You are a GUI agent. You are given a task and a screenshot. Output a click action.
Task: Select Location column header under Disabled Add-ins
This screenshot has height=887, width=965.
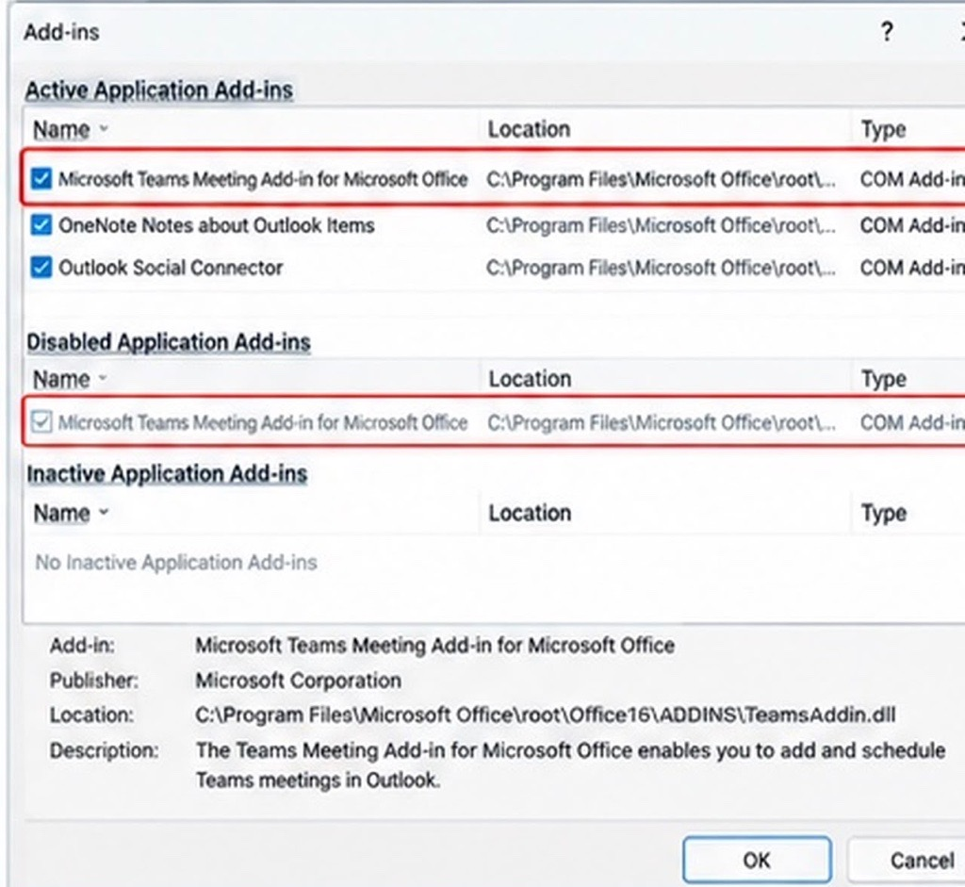click(530, 379)
